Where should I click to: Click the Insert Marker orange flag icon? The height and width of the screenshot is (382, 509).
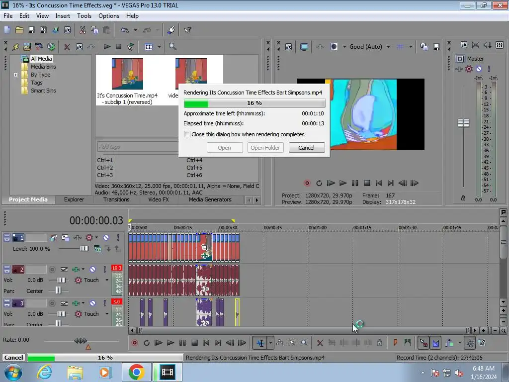[395, 343]
